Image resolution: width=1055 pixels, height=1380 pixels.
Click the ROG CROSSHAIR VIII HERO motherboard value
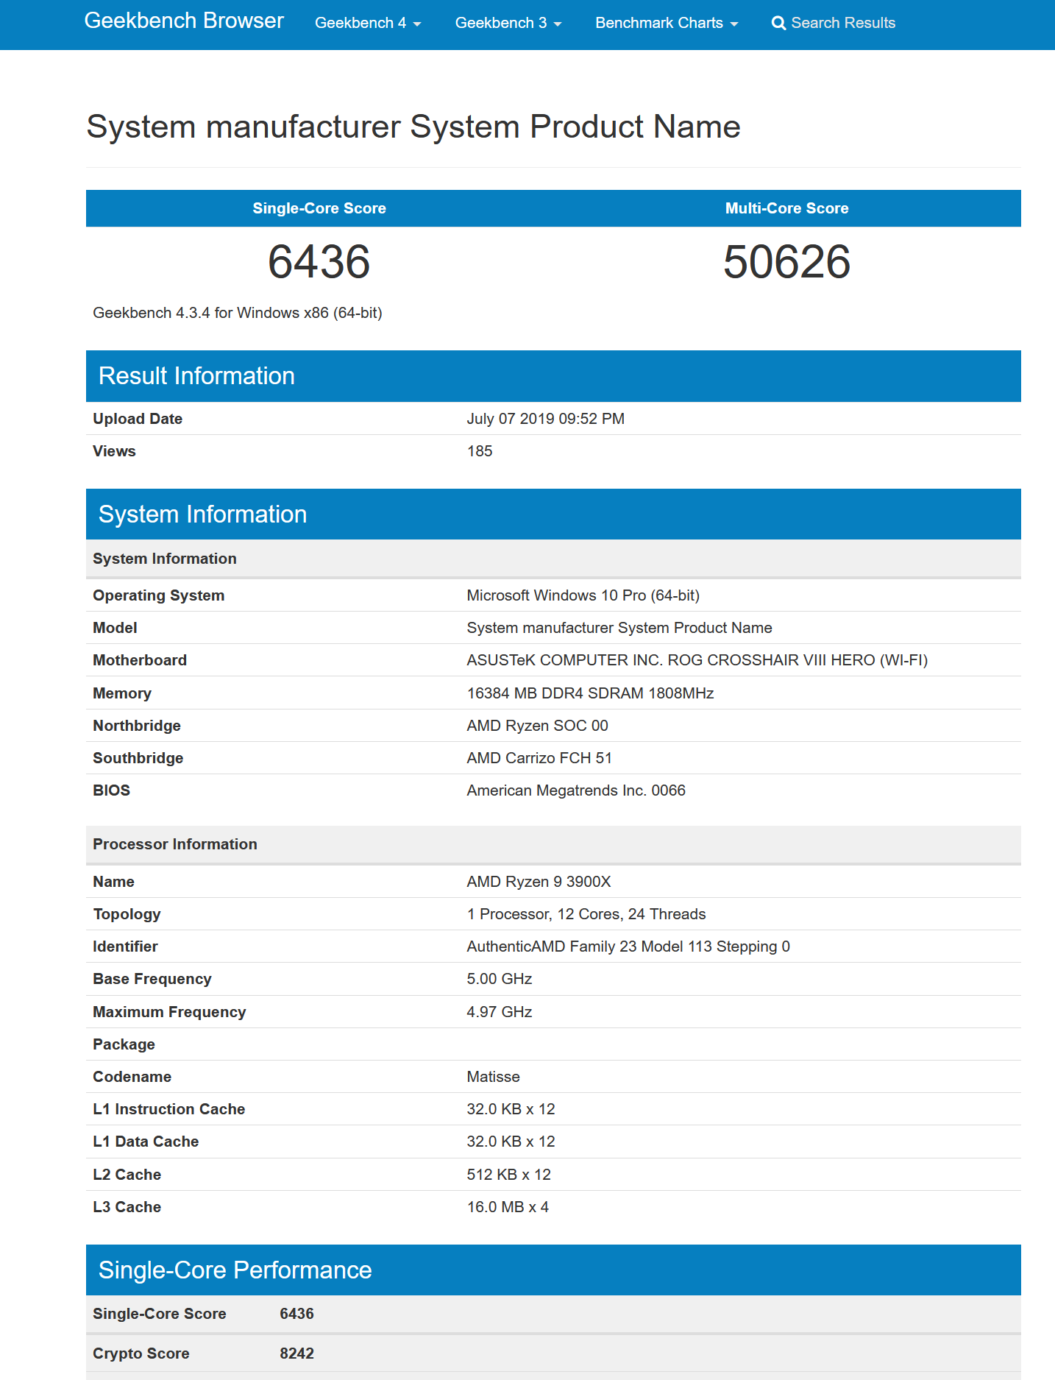[x=697, y=660]
